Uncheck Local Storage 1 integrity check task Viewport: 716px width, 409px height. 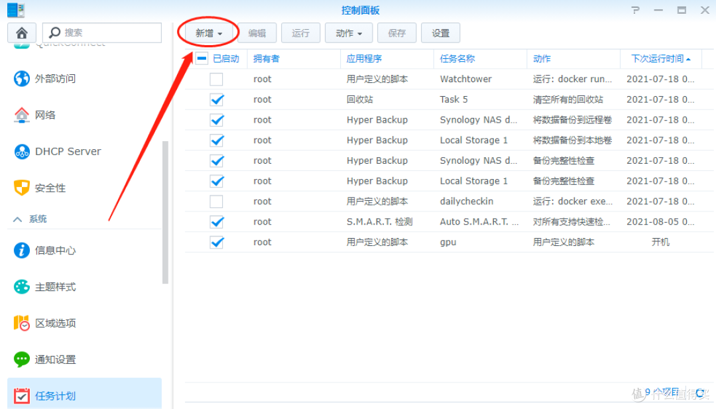216,181
